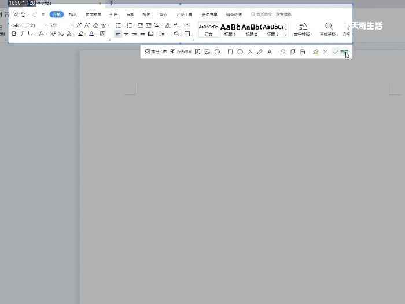Toggle superscript formatting
This screenshot has width=405, height=304.
coord(53,34)
